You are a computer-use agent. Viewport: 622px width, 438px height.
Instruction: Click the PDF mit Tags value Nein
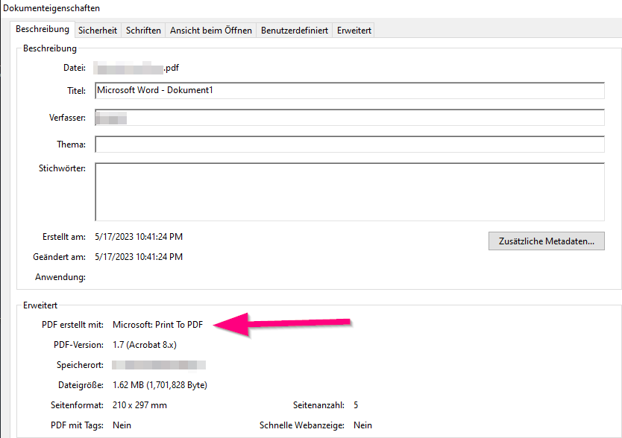pos(122,425)
